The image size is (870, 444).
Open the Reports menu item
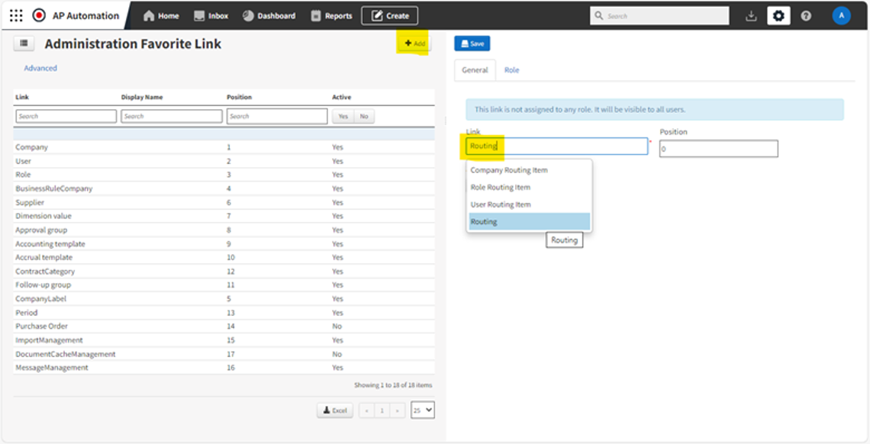332,15
